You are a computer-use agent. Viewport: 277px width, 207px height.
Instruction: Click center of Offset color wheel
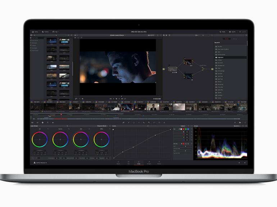101,139
